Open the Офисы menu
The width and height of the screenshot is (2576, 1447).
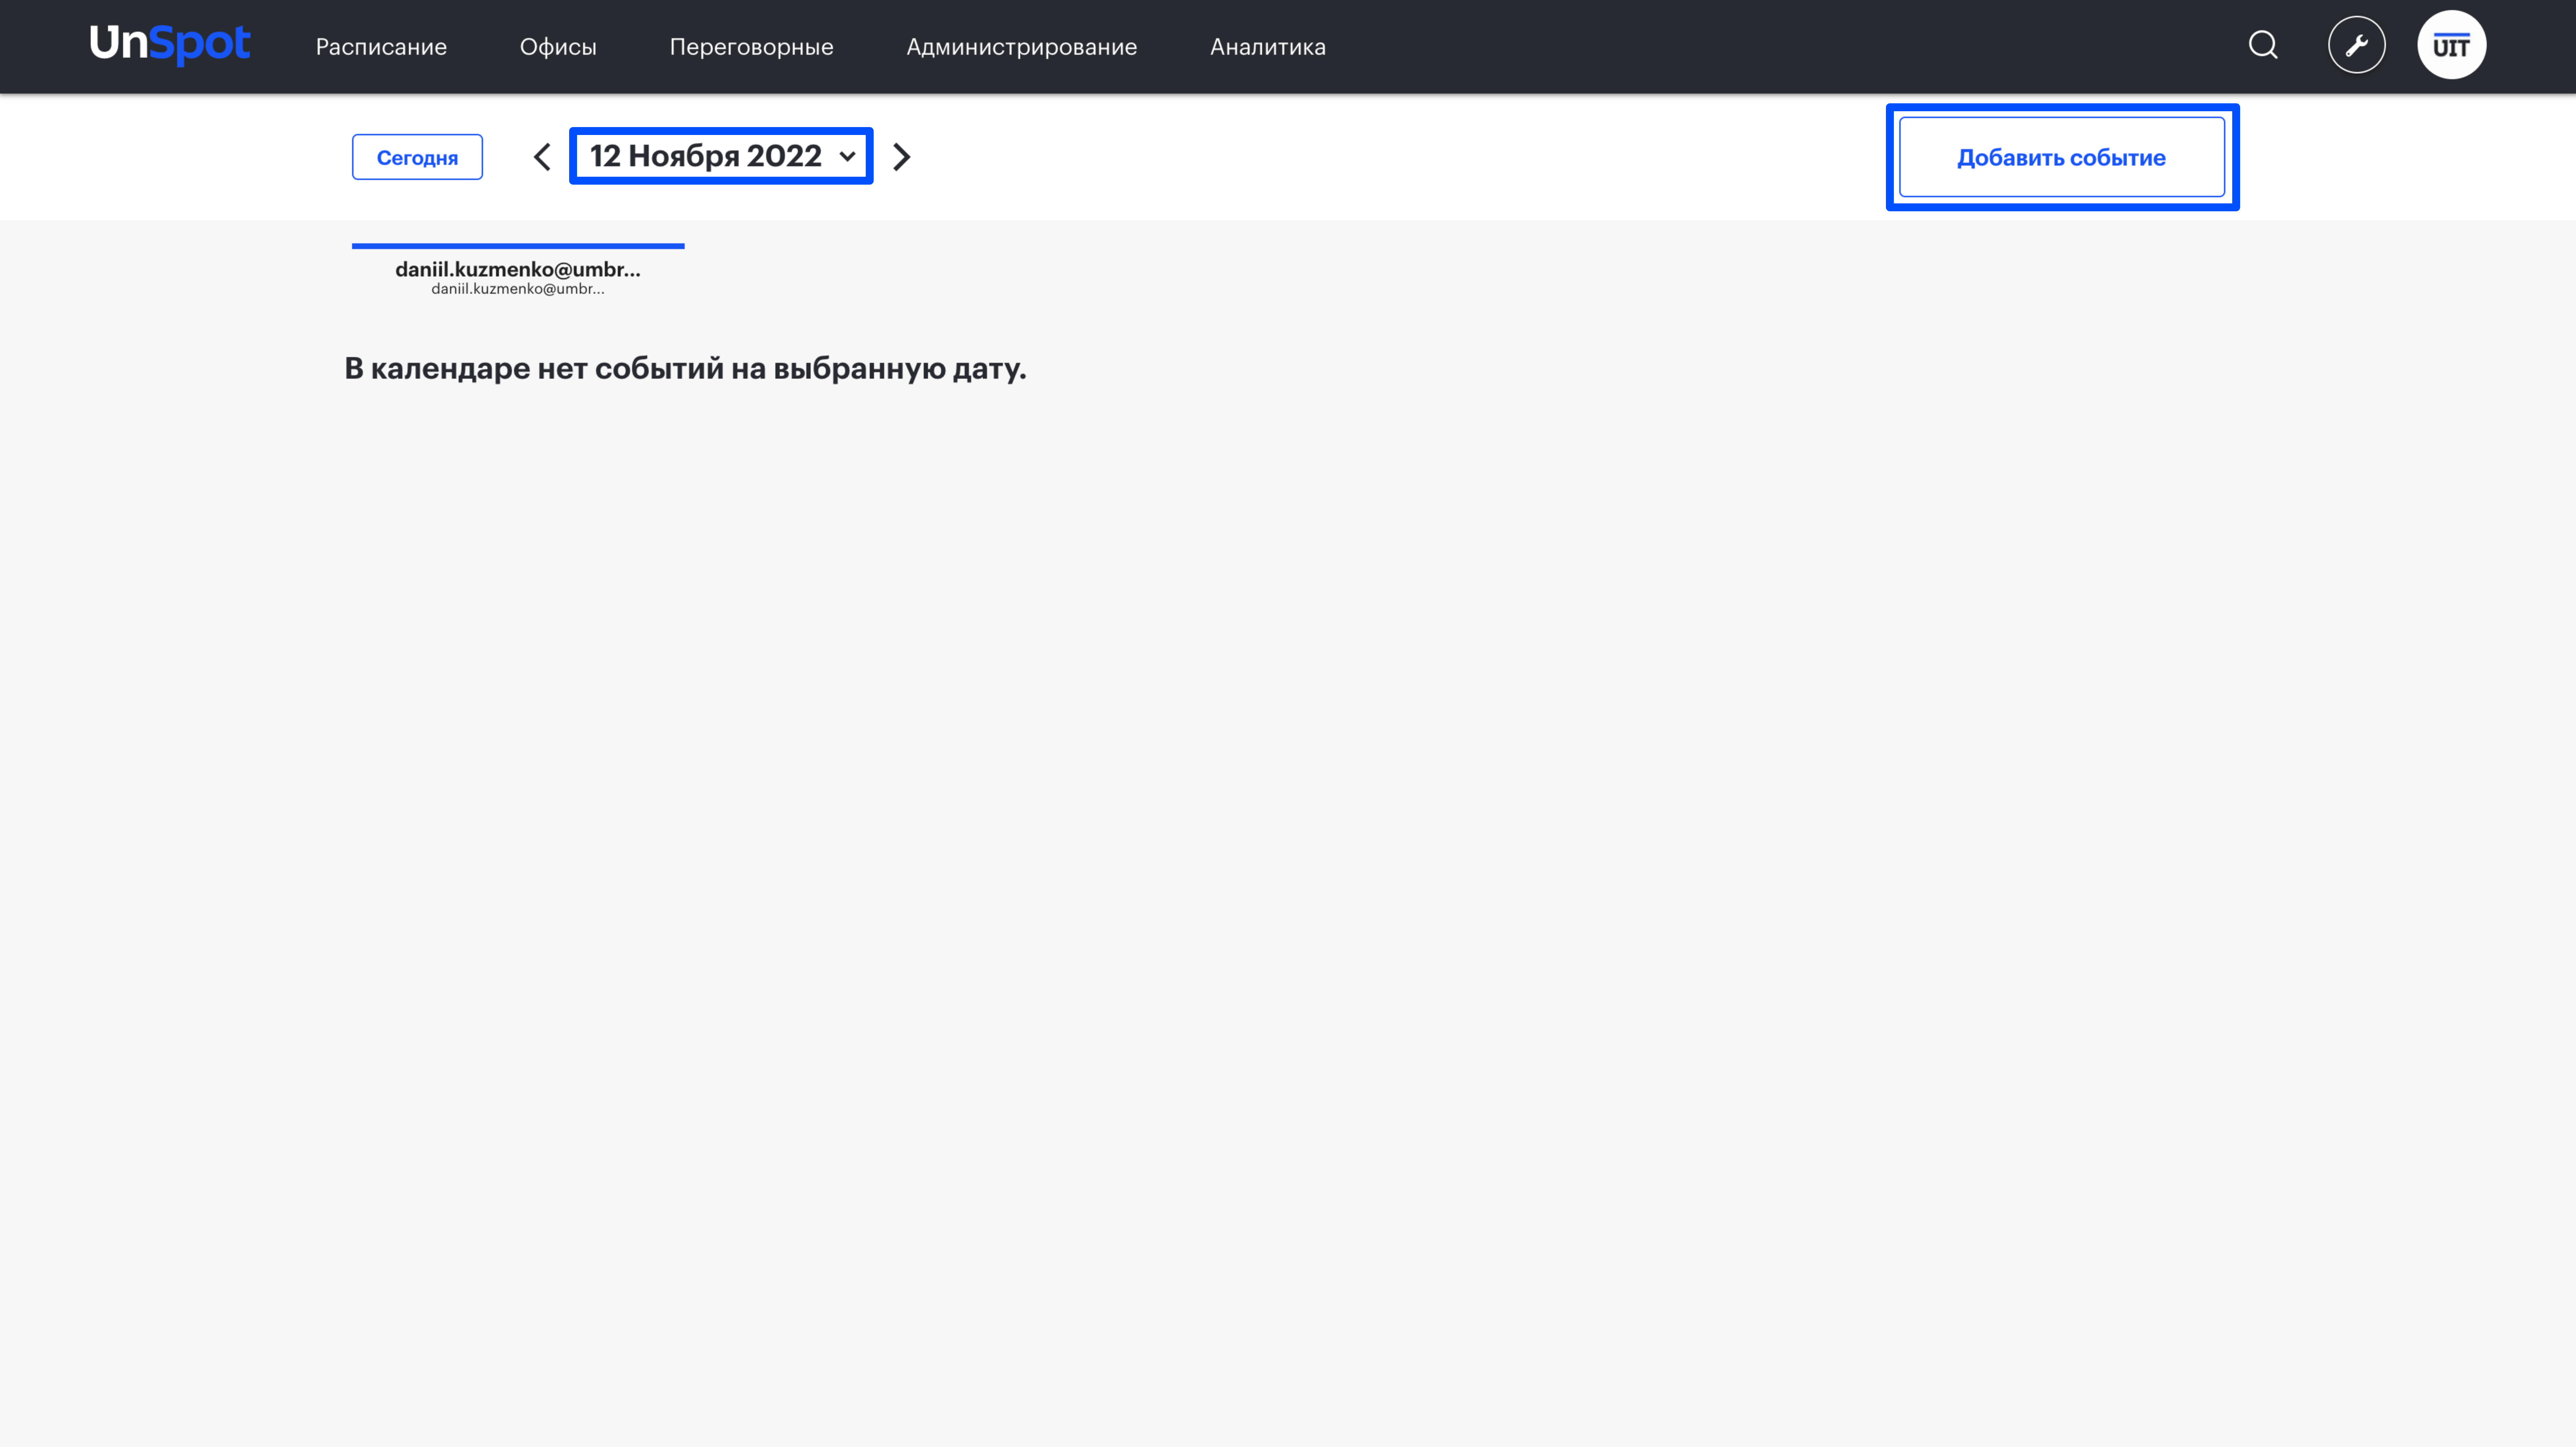click(558, 47)
